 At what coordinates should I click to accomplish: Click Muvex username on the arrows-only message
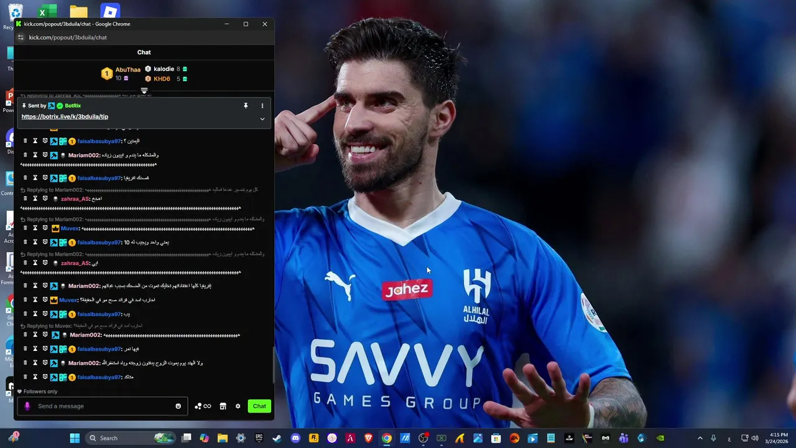[x=70, y=228]
